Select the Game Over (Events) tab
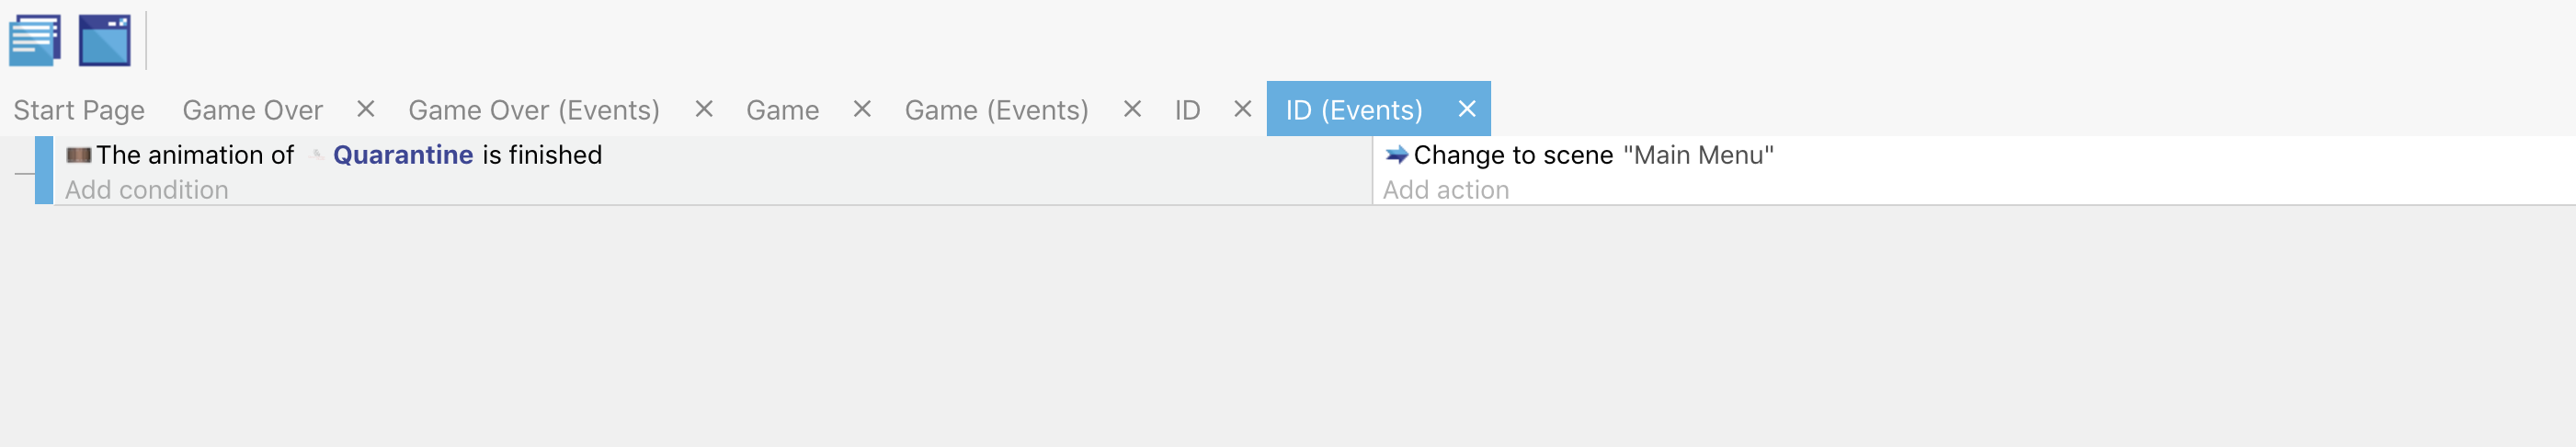The width and height of the screenshot is (2576, 447). pos(534,110)
